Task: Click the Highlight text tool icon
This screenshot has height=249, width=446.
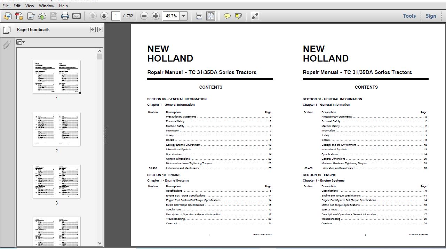Action: coord(239,16)
